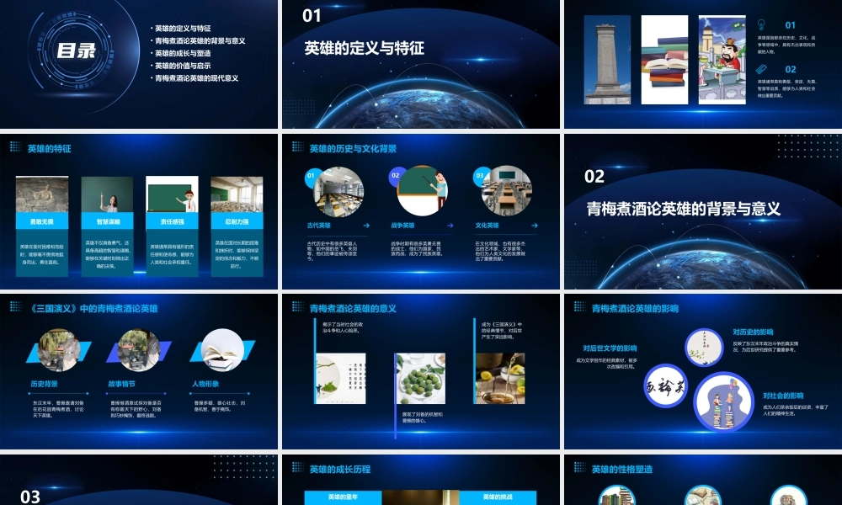Click the 英雄的性格塑造 slide title
The image size is (842, 505).
point(622,469)
